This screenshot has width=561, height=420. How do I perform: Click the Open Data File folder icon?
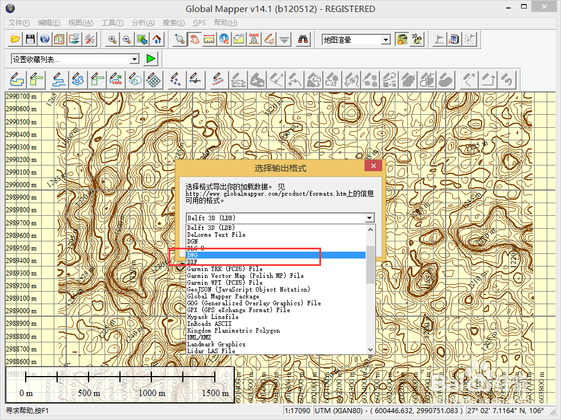[15, 39]
